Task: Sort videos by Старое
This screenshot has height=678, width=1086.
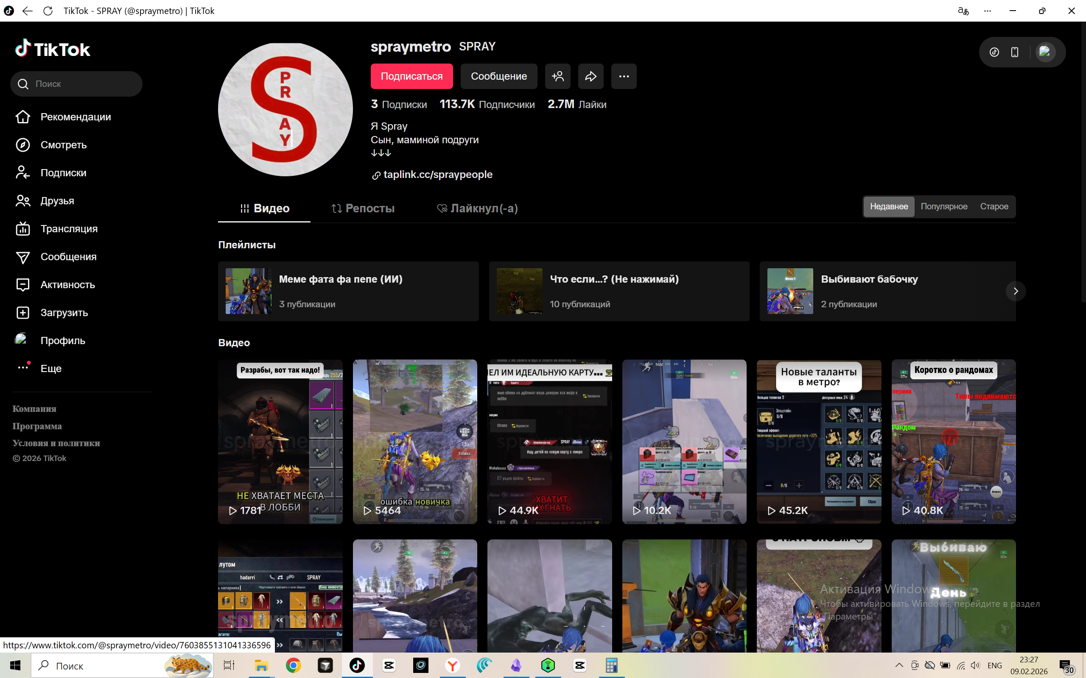Action: pos(994,206)
